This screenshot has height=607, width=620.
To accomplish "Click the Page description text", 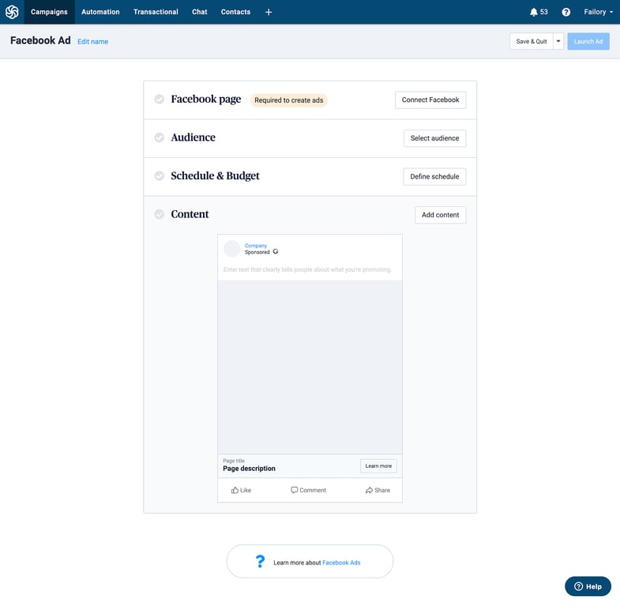I will pos(249,469).
